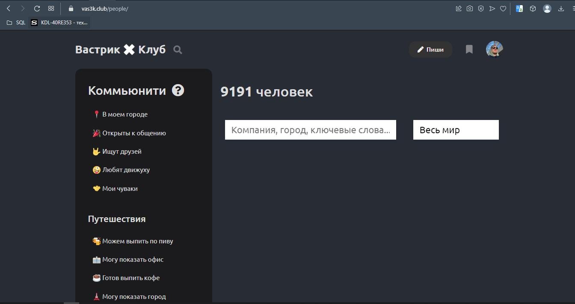Screen dimensions: 575x304
Task: Click the search magnifier next to Вастрик Клуб
Action: pos(178,50)
